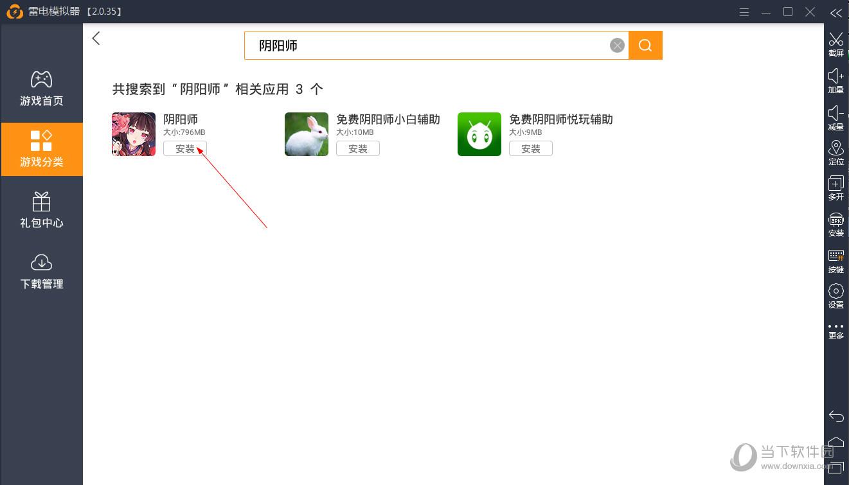Go back using the left chevron arrow
This screenshot has height=485, width=849.
(x=96, y=39)
